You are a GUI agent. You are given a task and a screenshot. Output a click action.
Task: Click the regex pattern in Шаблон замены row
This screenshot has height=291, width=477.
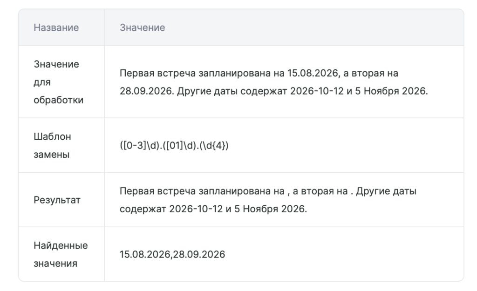[174, 145]
